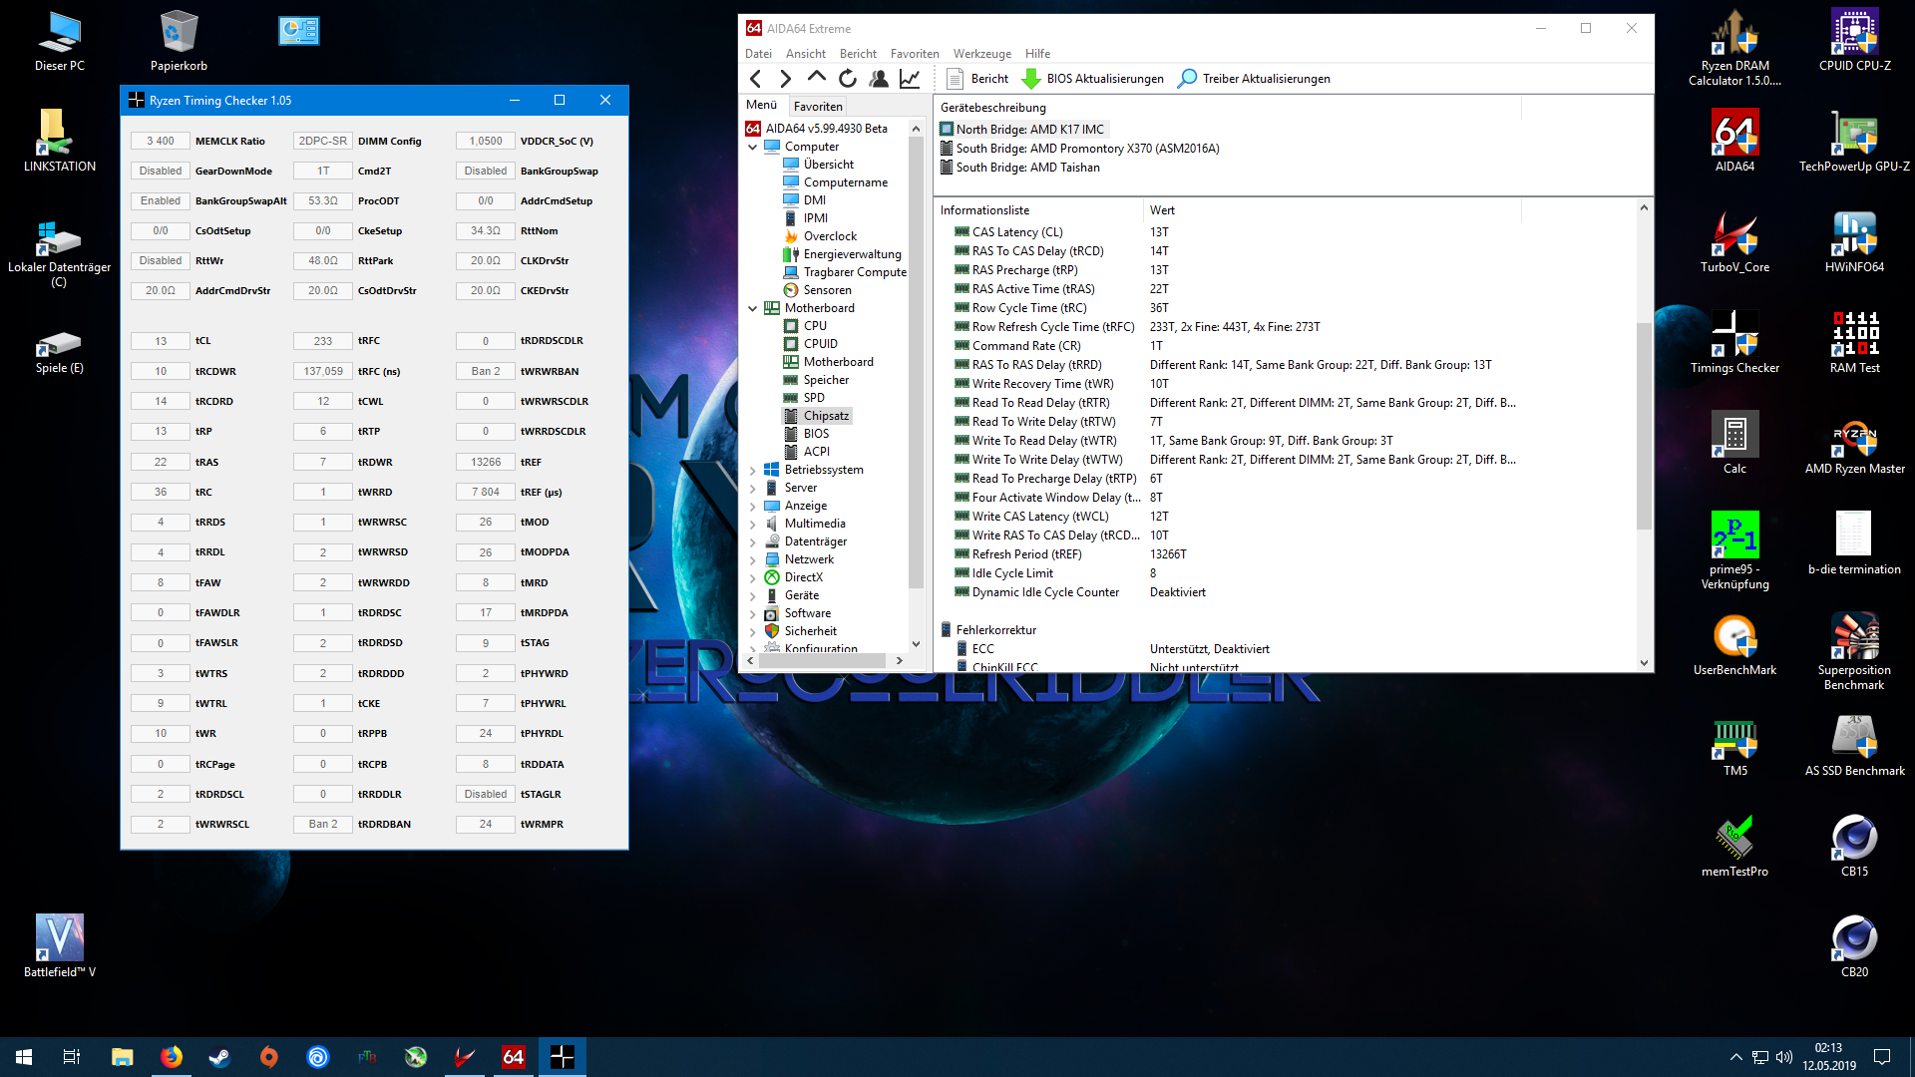Image resolution: width=1915 pixels, height=1077 pixels.
Task: Select SPD in the tree
Action: pyautogui.click(x=814, y=398)
